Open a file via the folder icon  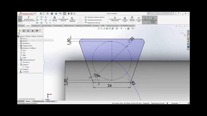(x=48, y=14)
